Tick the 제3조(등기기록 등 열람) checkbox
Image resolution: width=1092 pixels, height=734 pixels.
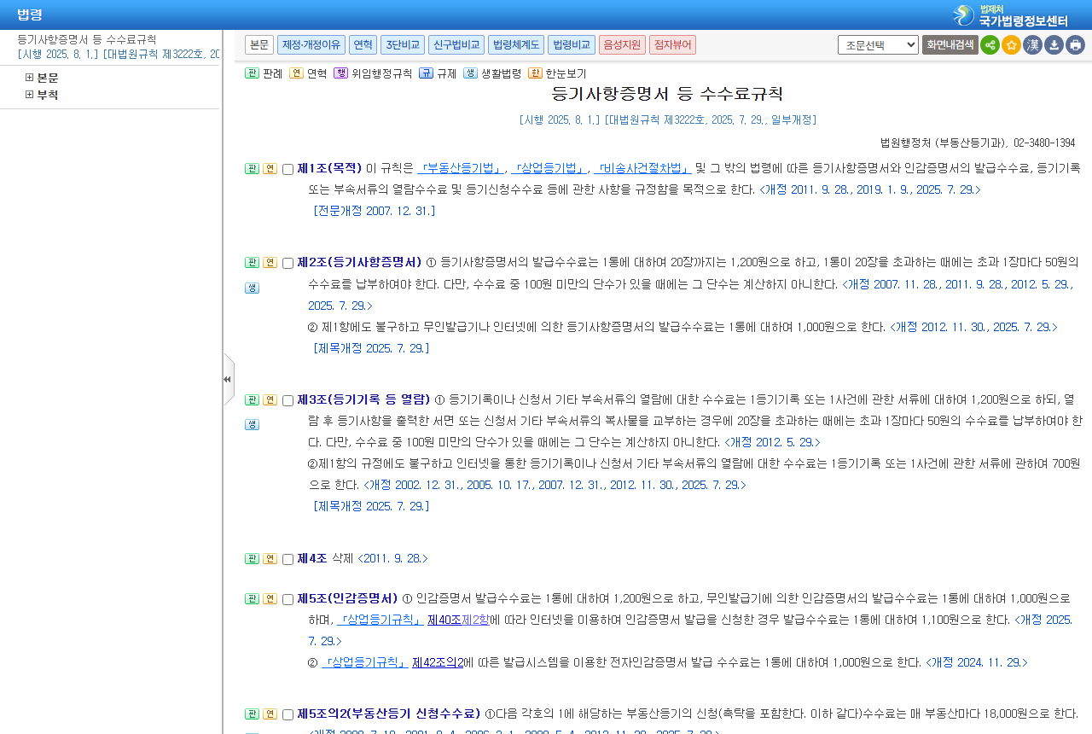(x=288, y=400)
